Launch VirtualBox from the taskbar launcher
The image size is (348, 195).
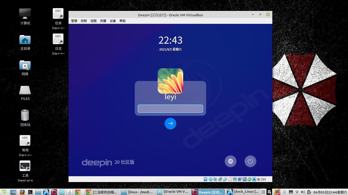pyautogui.click(x=62, y=192)
